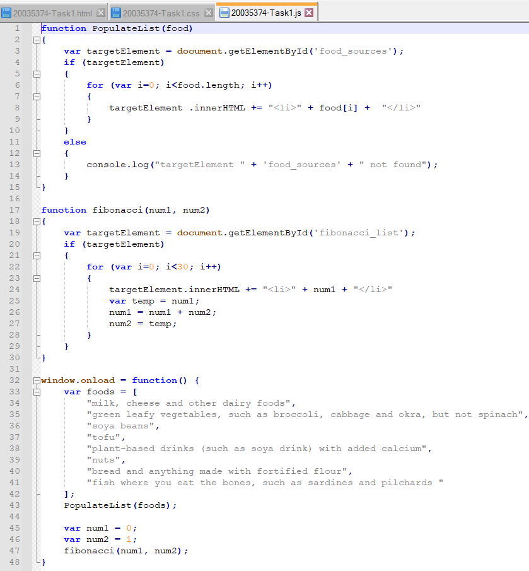529x571 pixels.
Task: Click 'targetElement.innerHTML' on line 24
Action: pos(174,290)
